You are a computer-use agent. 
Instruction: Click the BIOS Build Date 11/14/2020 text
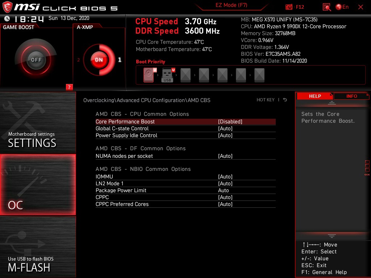point(274,61)
